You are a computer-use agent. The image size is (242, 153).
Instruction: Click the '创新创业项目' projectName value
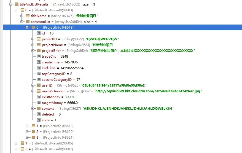(103, 45)
